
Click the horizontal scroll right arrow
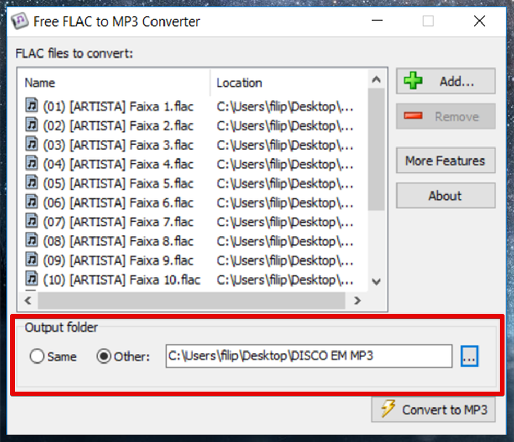click(x=358, y=300)
